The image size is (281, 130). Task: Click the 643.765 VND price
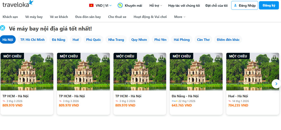pos(182,105)
